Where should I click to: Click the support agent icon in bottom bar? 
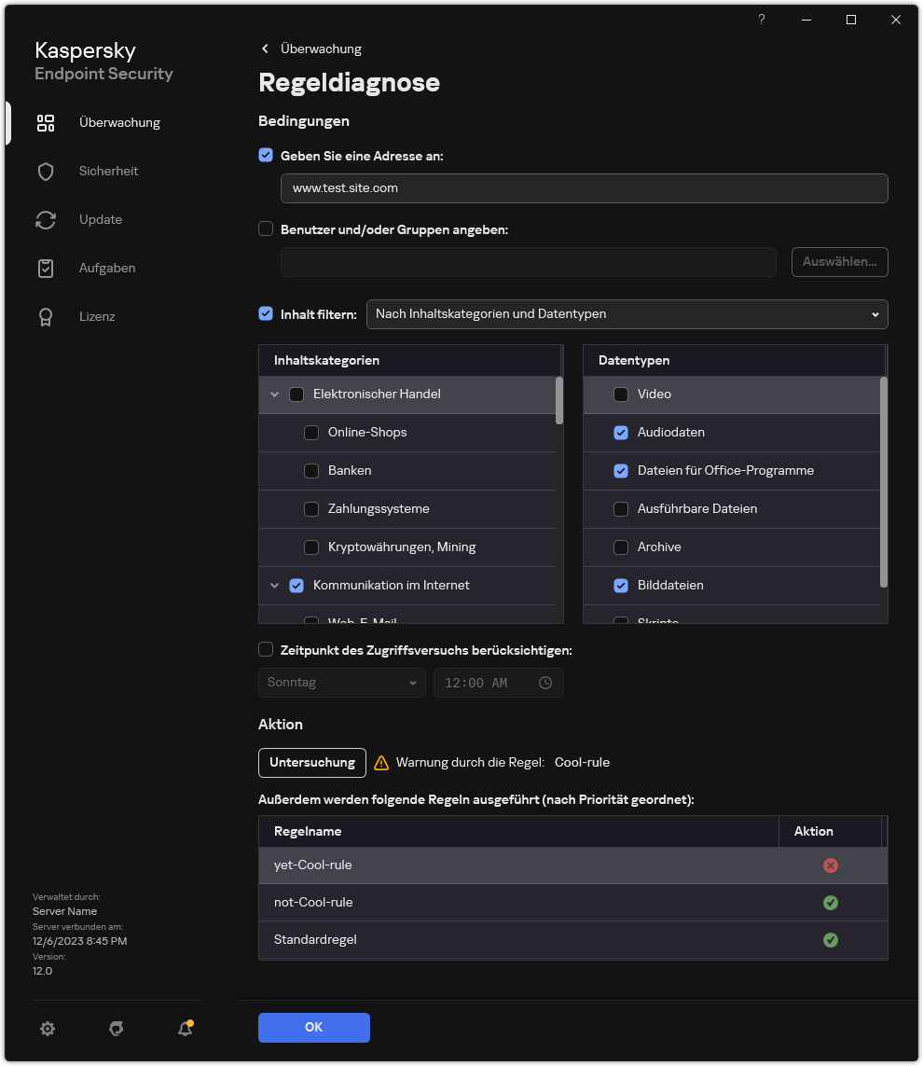[x=116, y=1029]
